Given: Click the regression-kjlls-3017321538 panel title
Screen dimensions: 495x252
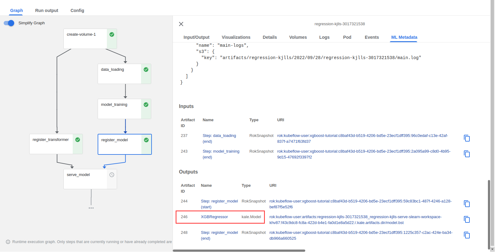Looking at the screenshot, I should click(339, 24).
